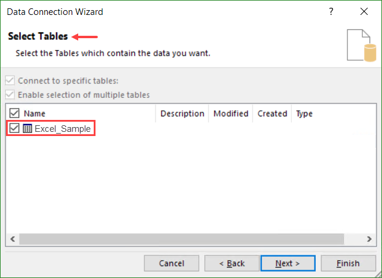Click the horizontal scrollbar right arrow
382x278 pixels.
click(370, 239)
